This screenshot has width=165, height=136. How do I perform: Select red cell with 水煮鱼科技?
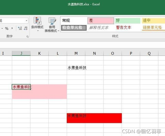tap(76, 116)
